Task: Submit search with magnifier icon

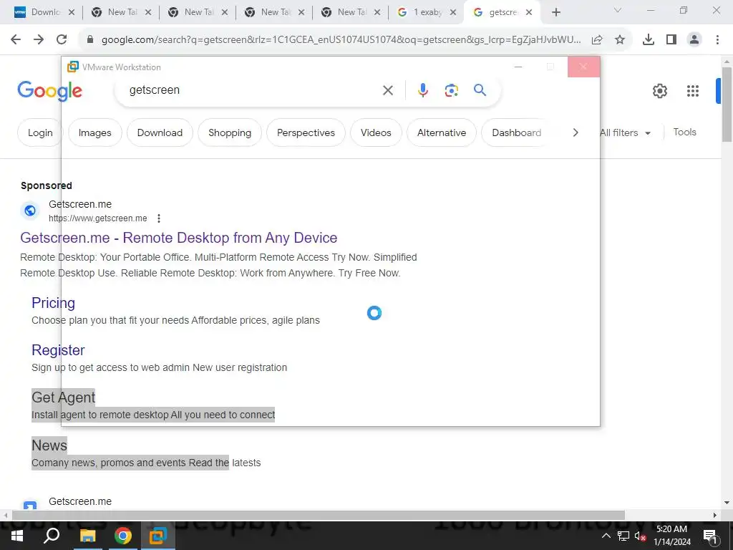Action: tap(480, 90)
